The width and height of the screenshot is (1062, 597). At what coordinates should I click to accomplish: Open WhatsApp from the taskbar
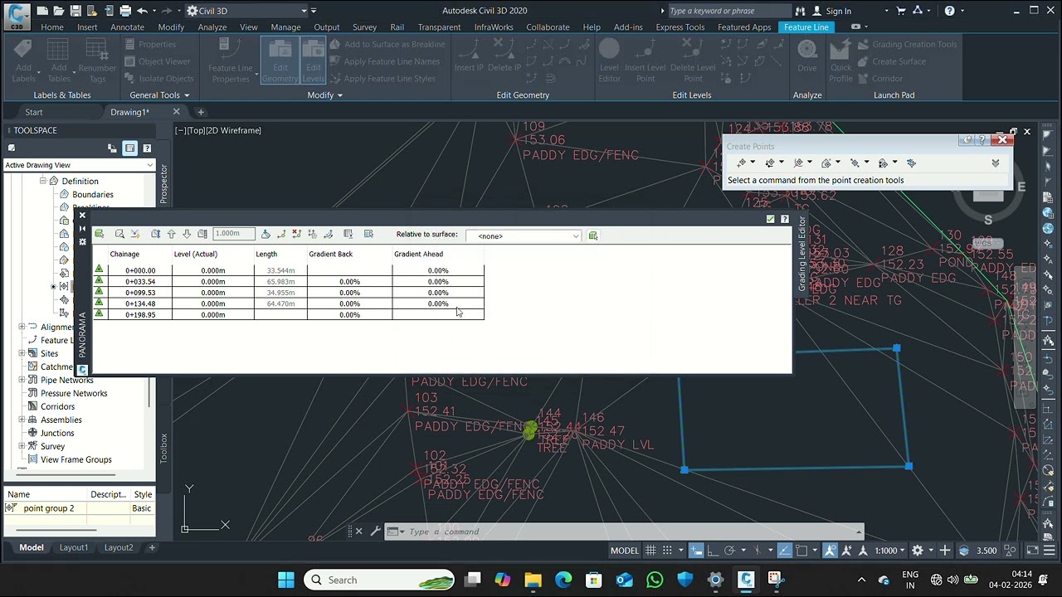pyautogui.click(x=655, y=580)
